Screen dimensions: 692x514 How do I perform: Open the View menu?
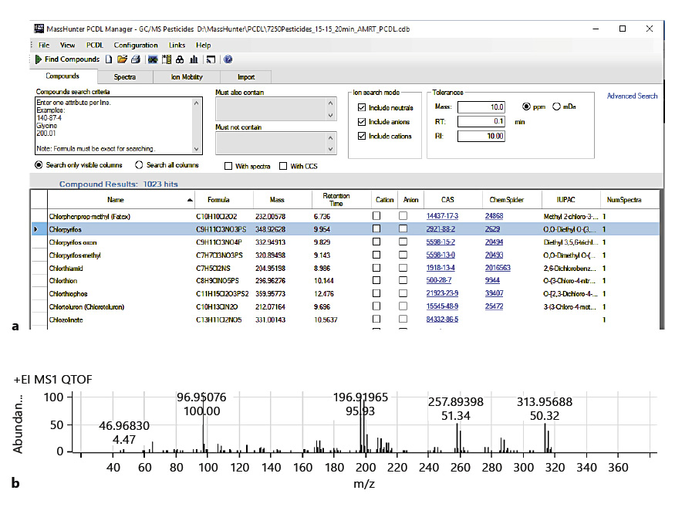point(68,45)
